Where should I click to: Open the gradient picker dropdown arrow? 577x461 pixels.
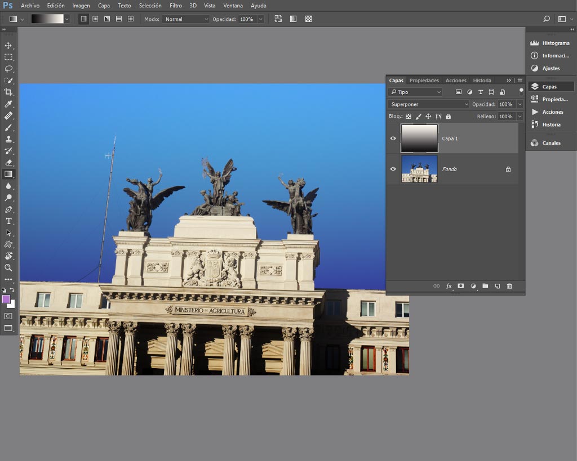(66, 19)
